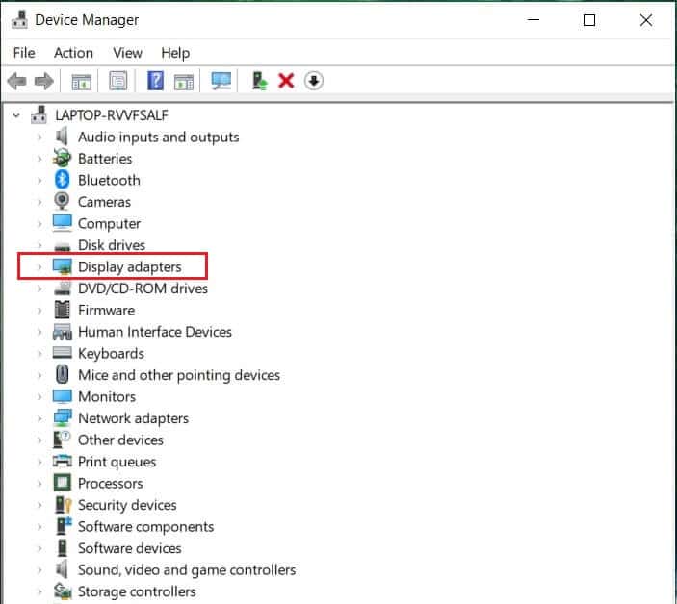677x604 pixels.
Task: Select Mice and other pointing devices
Action: click(178, 375)
